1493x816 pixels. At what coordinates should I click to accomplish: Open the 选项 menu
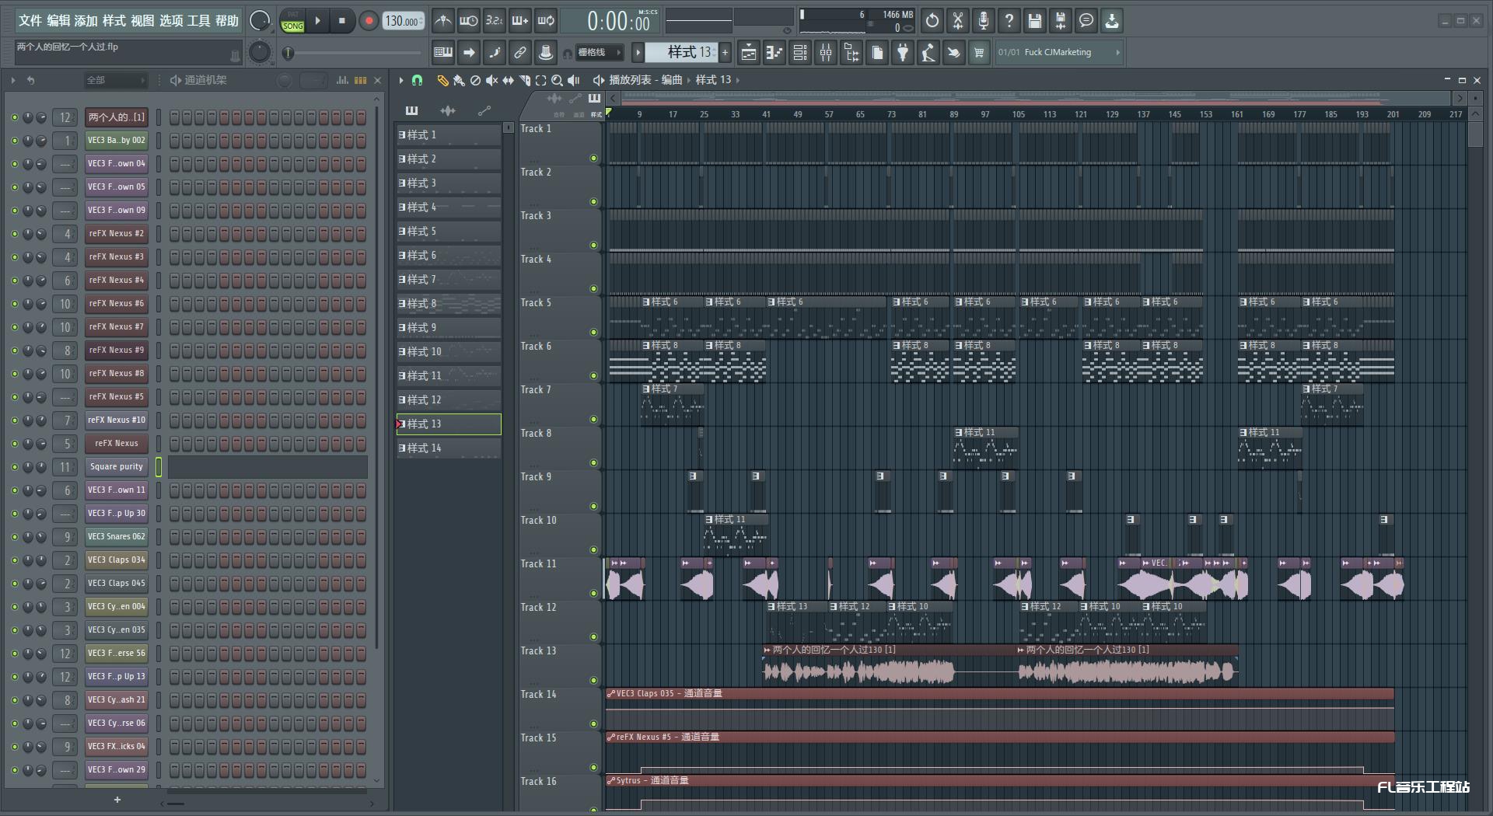click(171, 21)
